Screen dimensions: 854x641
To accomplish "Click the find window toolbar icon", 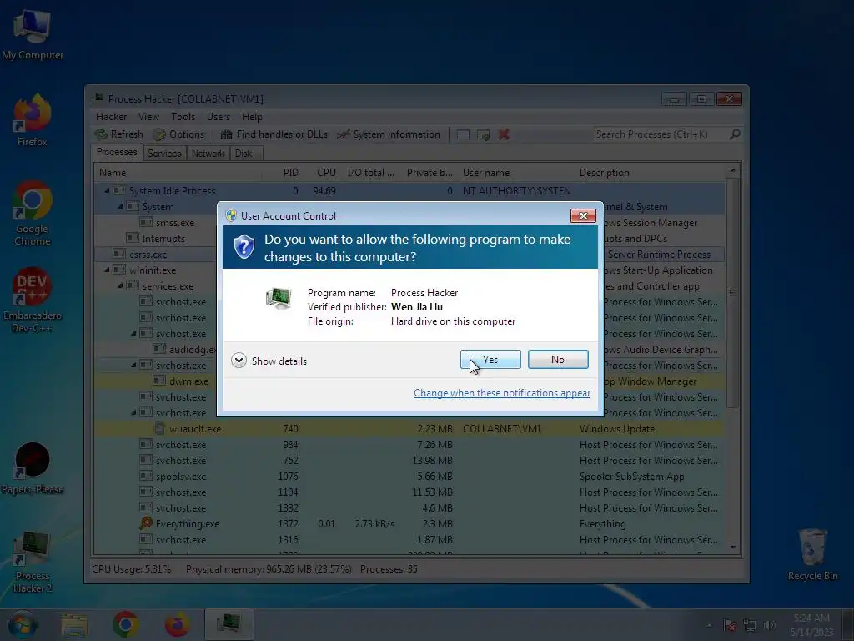I will pyautogui.click(x=463, y=134).
